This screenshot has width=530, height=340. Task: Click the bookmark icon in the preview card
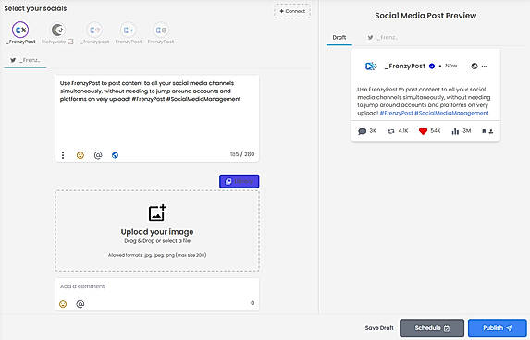[484, 131]
